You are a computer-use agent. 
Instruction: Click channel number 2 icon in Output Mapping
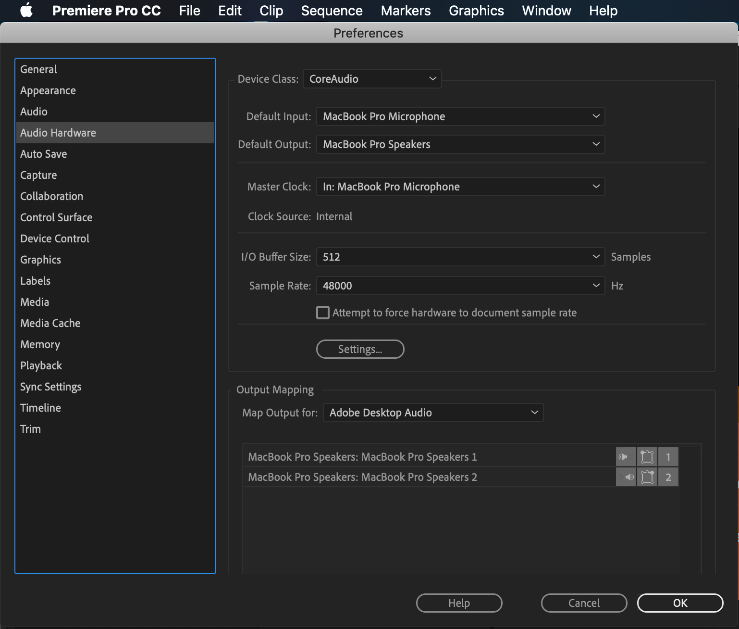click(x=668, y=477)
